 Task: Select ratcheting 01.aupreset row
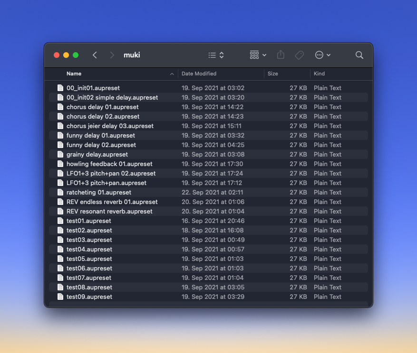pyautogui.click(x=99, y=192)
